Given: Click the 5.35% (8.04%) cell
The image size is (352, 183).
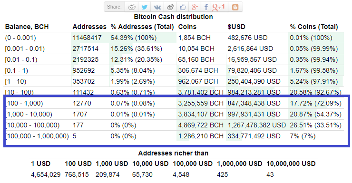Looking at the screenshot, I should click(x=133, y=71).
